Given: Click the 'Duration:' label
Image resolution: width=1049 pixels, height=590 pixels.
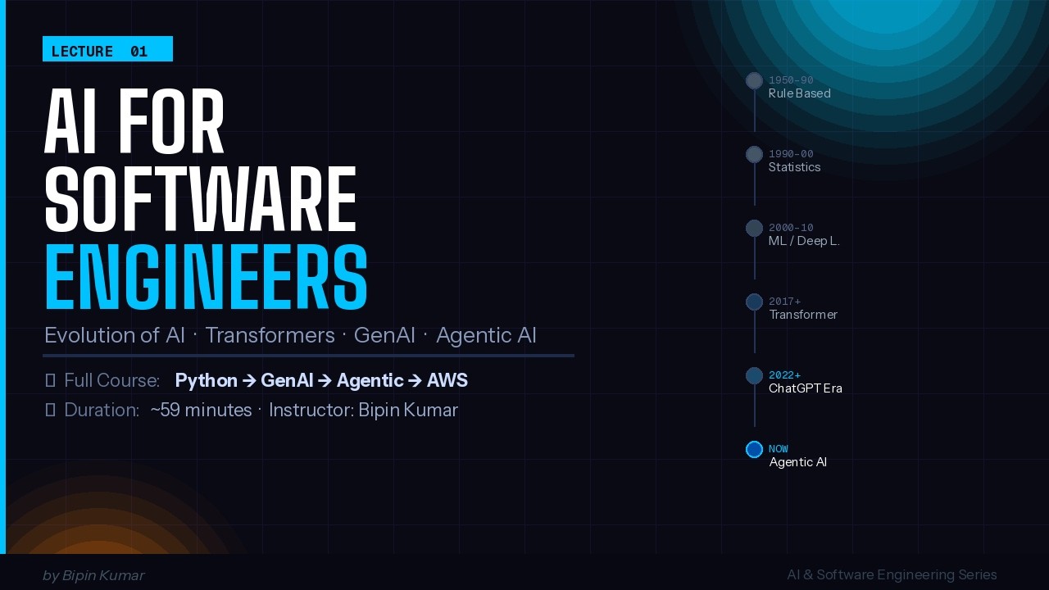Looking at the screenshot, I should 102,410.
